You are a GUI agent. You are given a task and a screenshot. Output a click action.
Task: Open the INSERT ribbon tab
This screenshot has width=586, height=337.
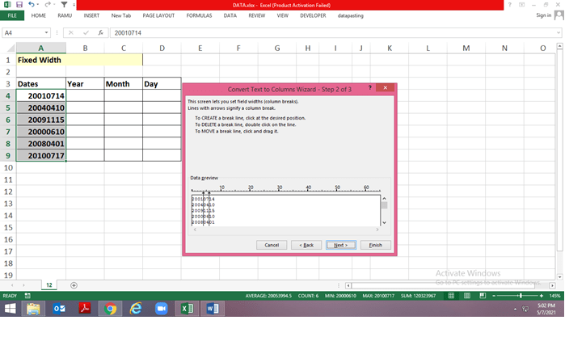pyautogui.click(x=91, y=15)
